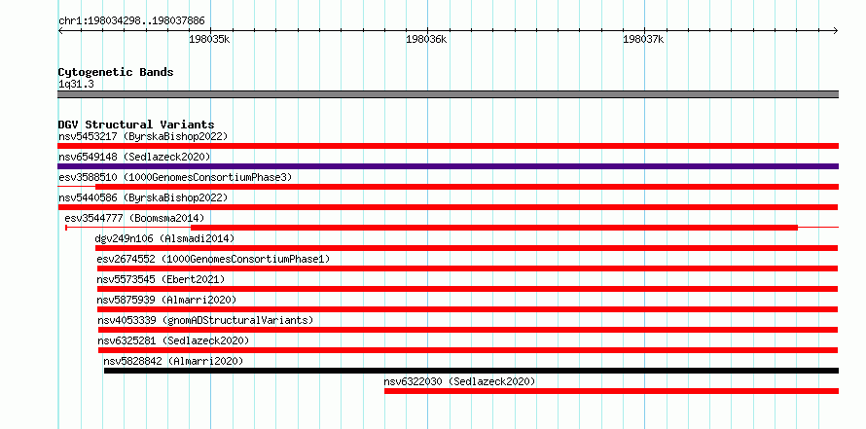
Task: Click the nsv5573545 (Ebert2021) label
Action: (x=161, y=279)
